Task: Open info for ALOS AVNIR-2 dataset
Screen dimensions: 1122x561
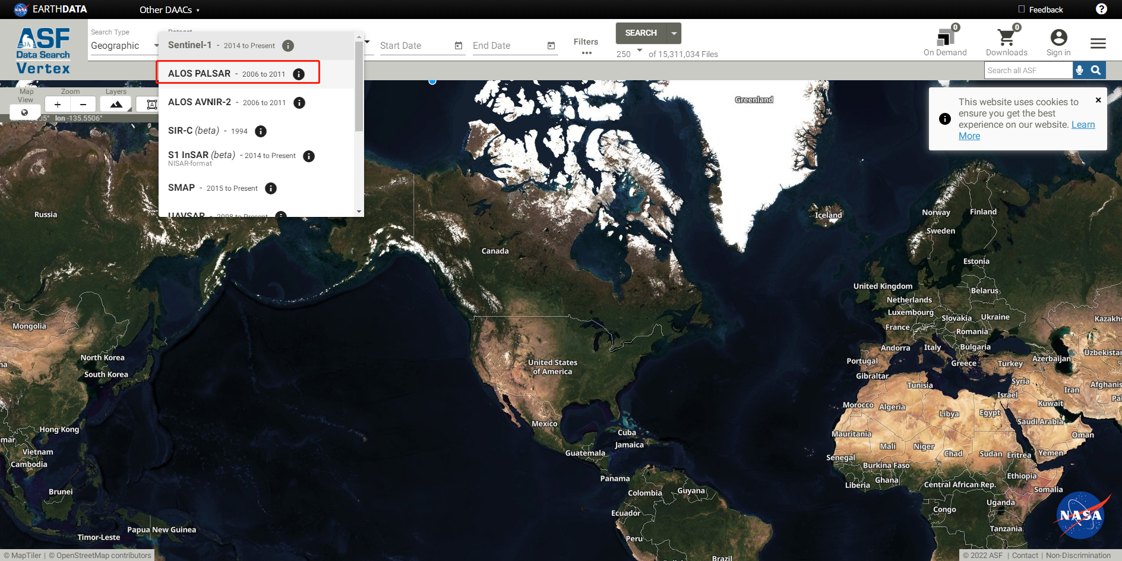Action: click(x=299, y=103)
